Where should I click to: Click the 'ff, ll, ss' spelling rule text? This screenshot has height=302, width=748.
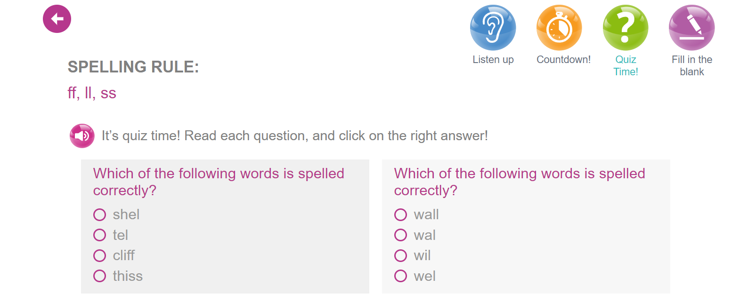92,93
